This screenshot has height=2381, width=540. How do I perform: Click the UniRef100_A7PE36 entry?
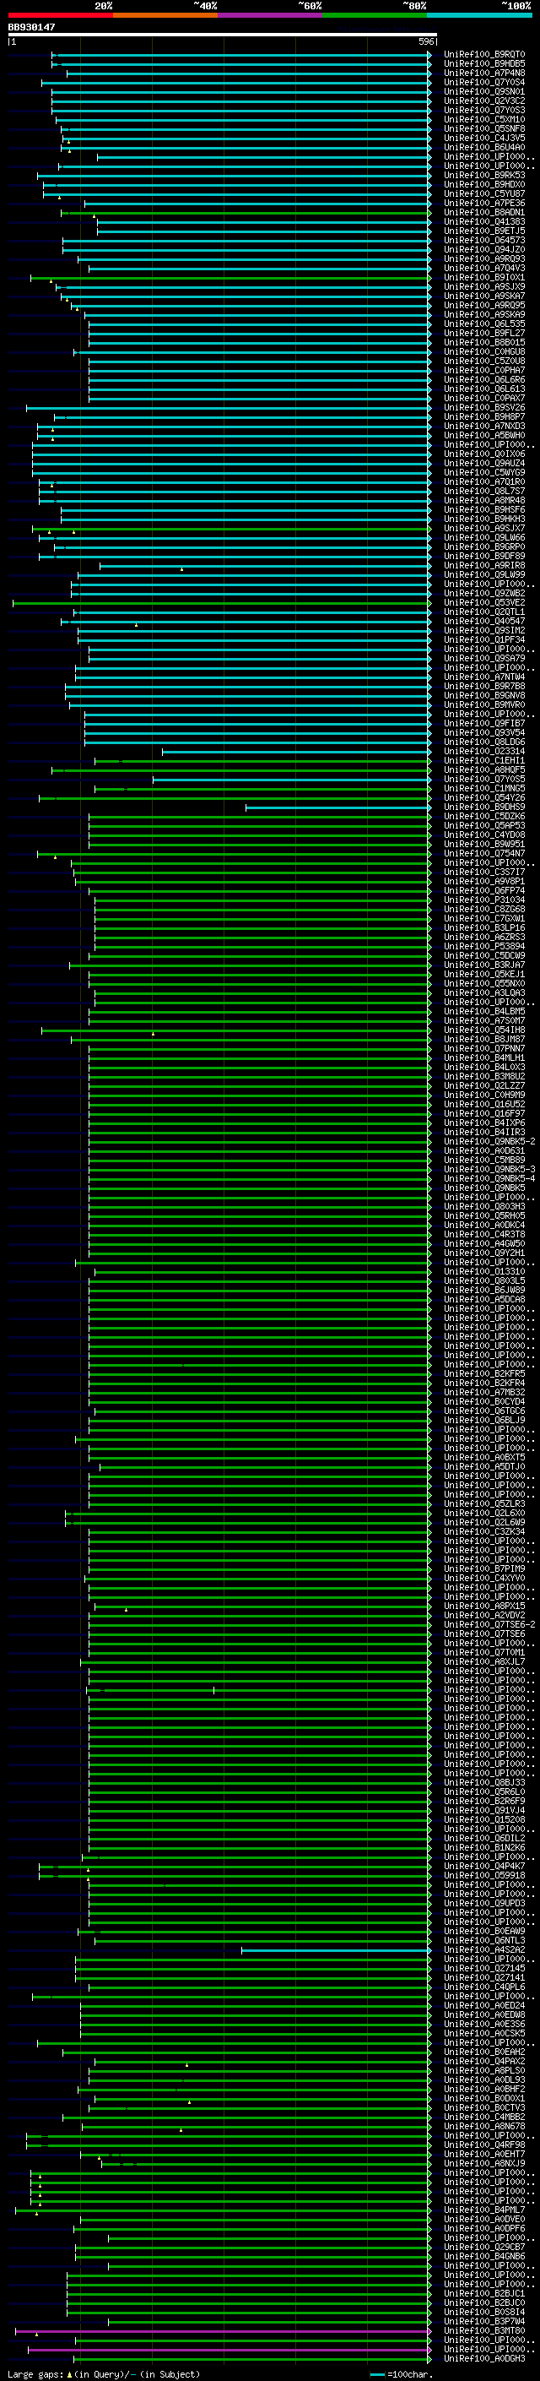pos(483,204)
